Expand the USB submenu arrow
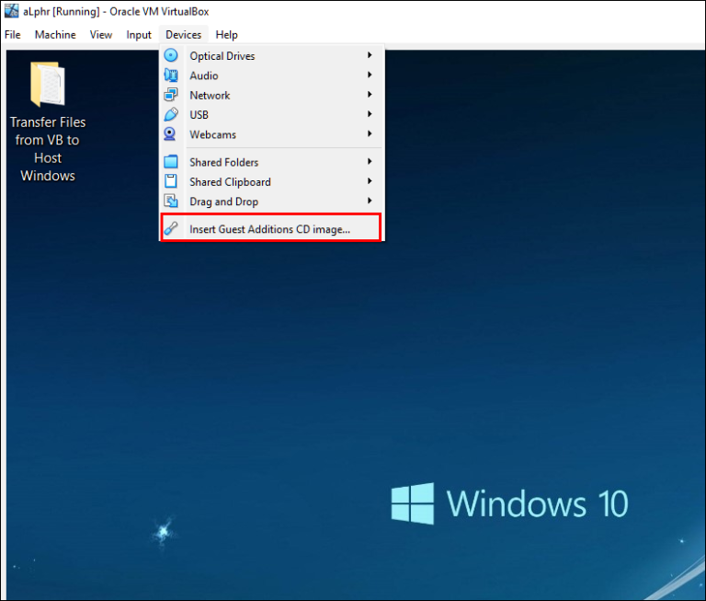The height and width of the screenshot is (601, 706). 370,114
